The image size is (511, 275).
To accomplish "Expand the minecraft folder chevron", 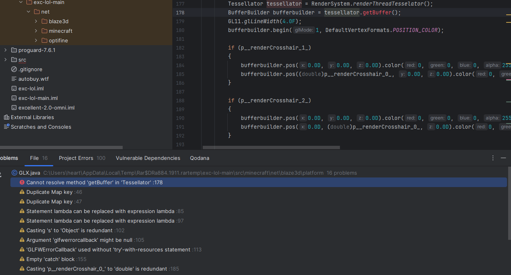I will click(36, 31).
